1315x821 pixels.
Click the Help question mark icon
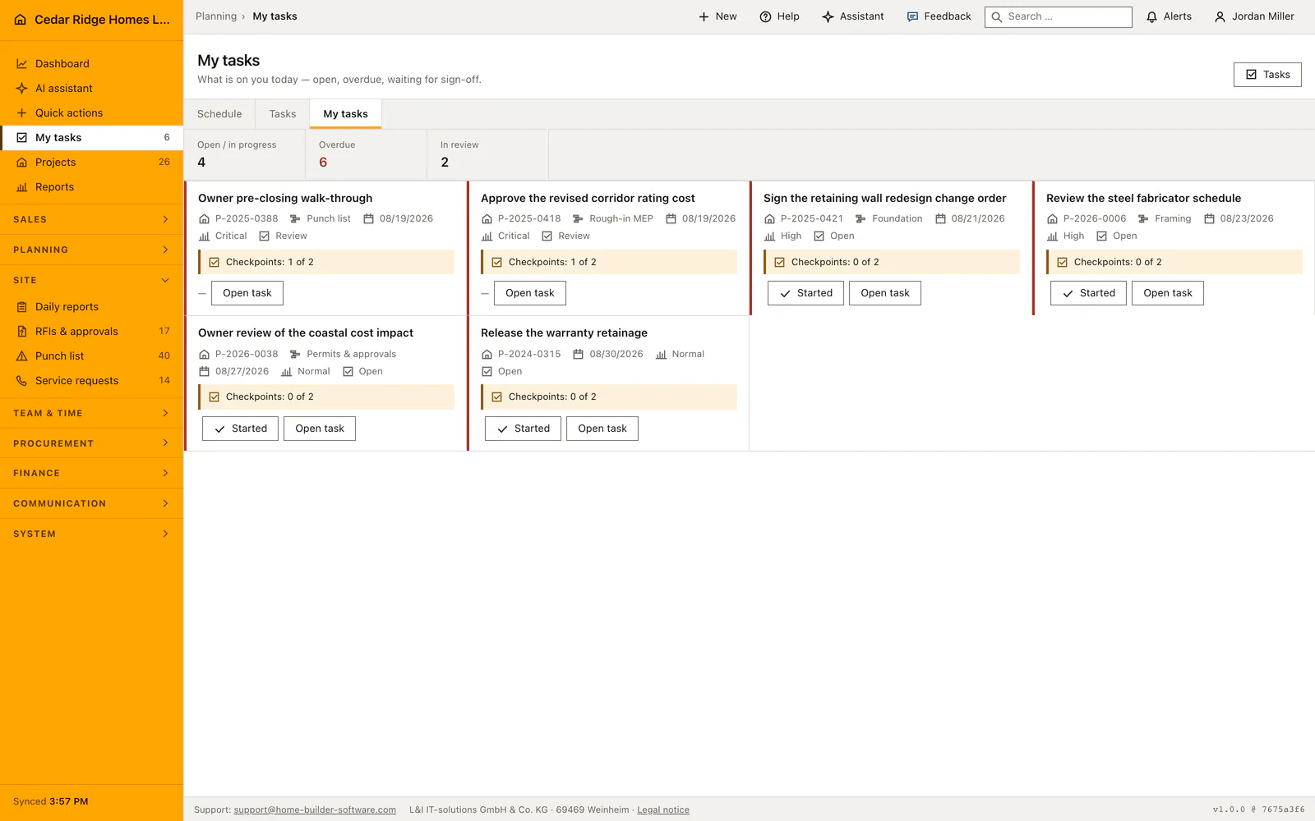765,16
